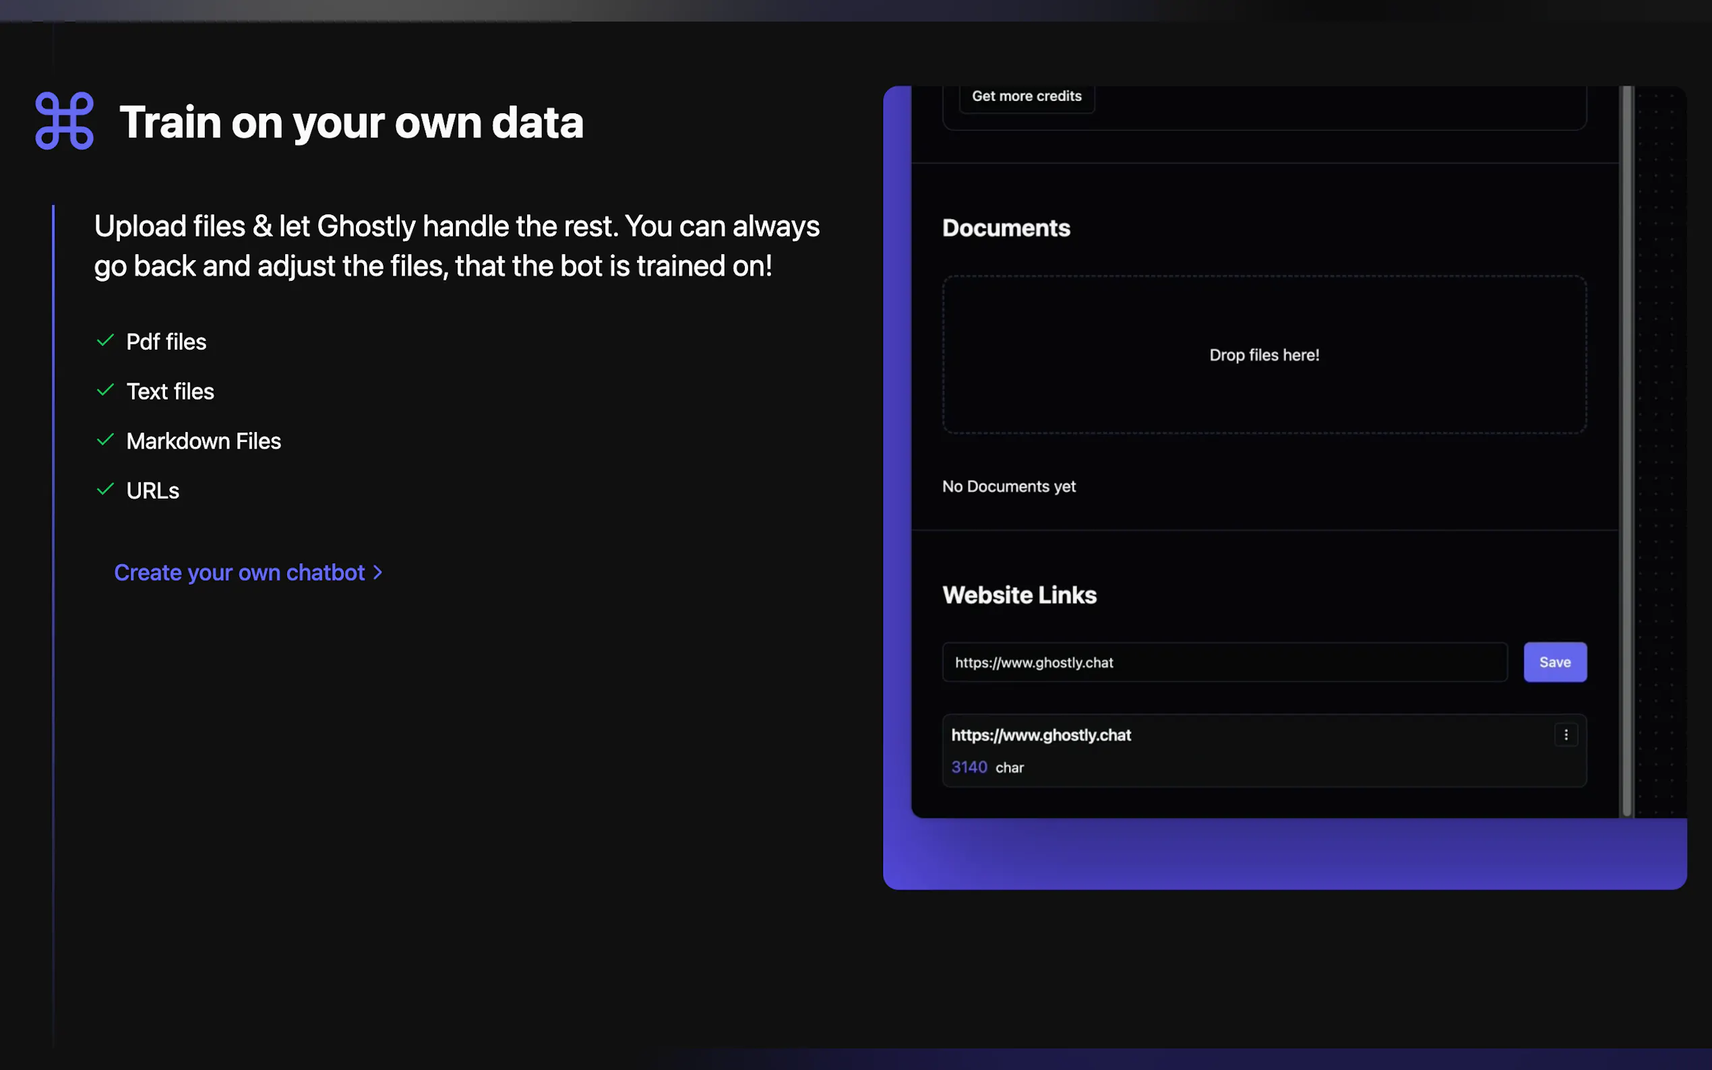
Task: Click green checkmark next to Pdf files
Action: click(105, 341)
